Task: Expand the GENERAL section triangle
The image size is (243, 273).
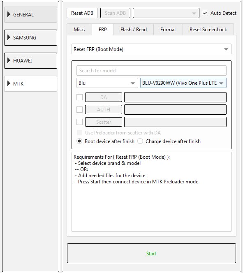Action: pos(9,14)
